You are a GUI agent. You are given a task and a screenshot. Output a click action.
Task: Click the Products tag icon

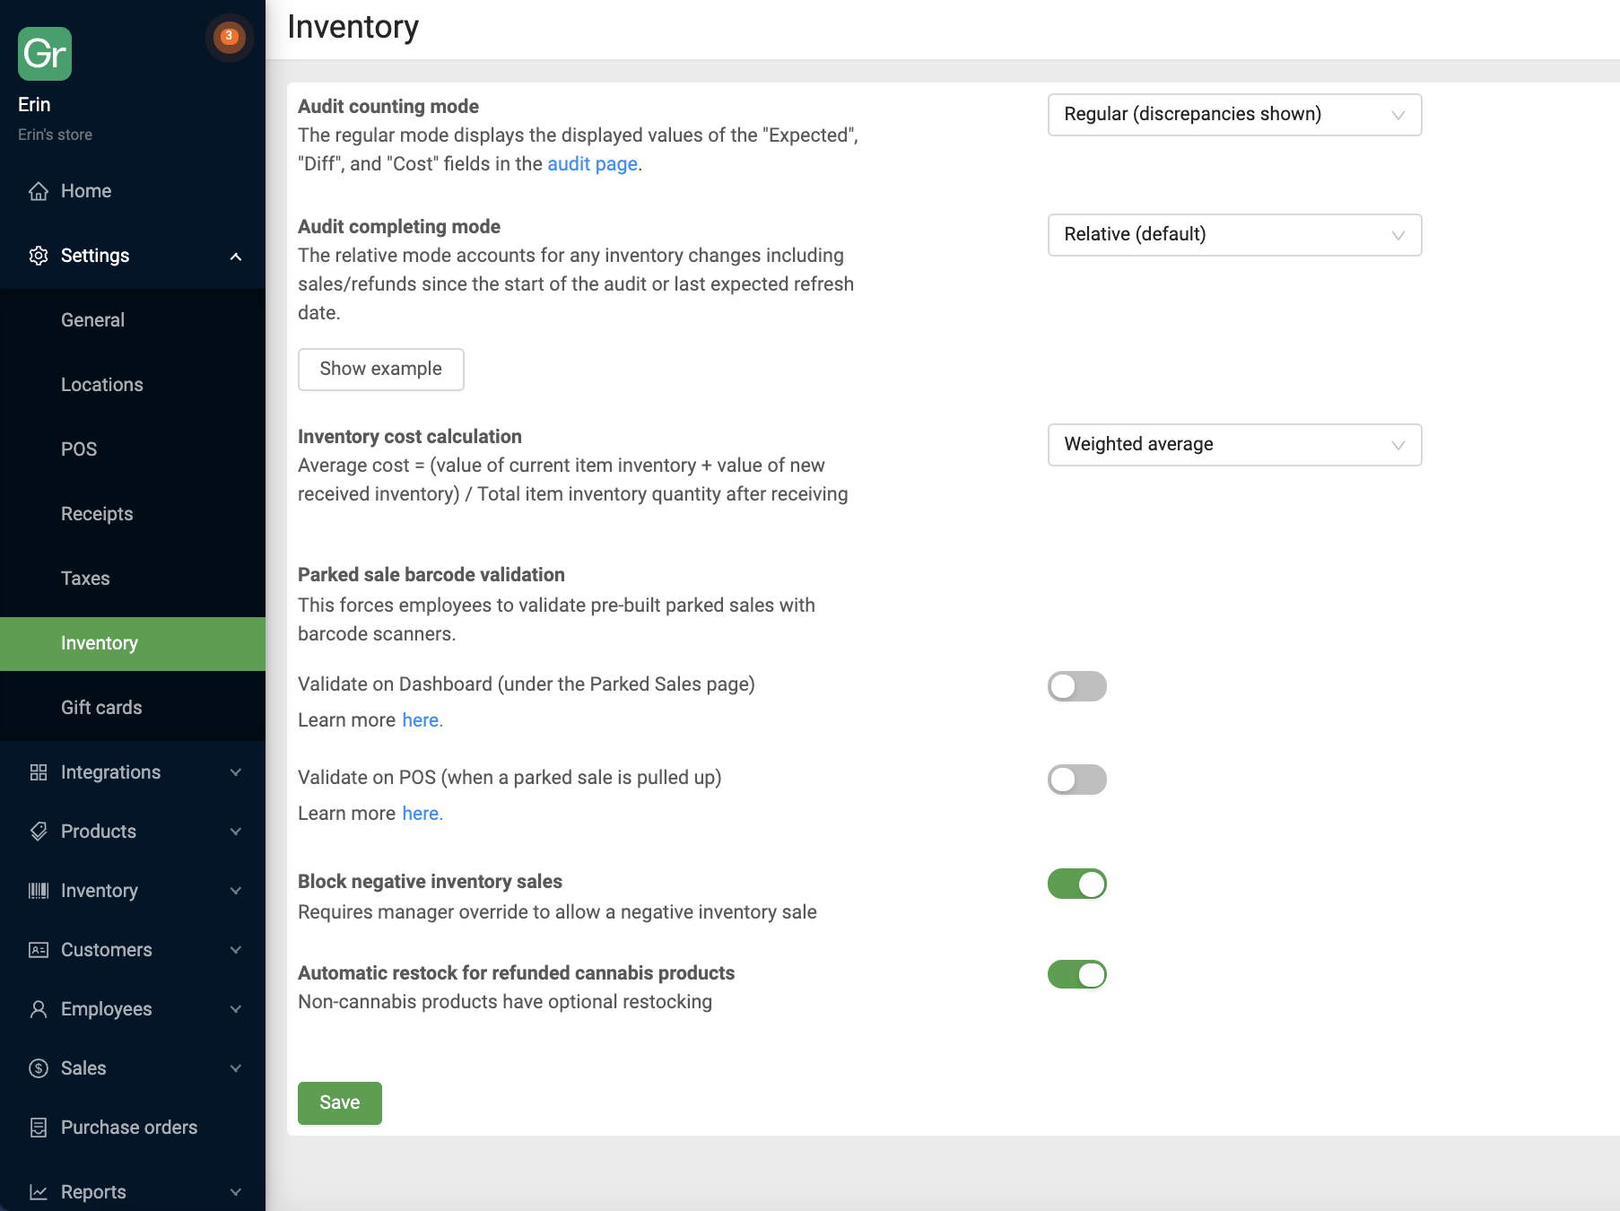39,832
